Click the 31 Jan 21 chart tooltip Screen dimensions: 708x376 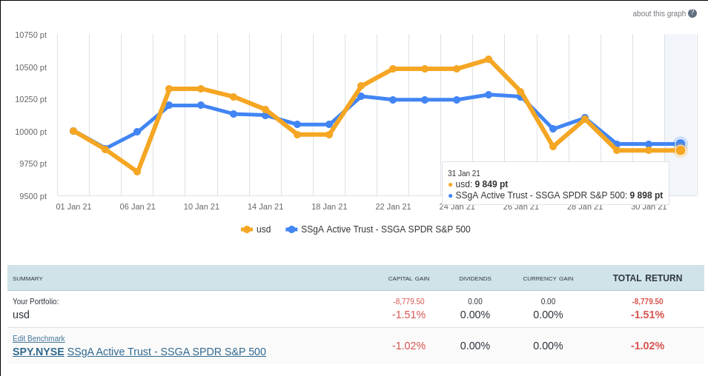pyautogui.click(x=555, y=184)
